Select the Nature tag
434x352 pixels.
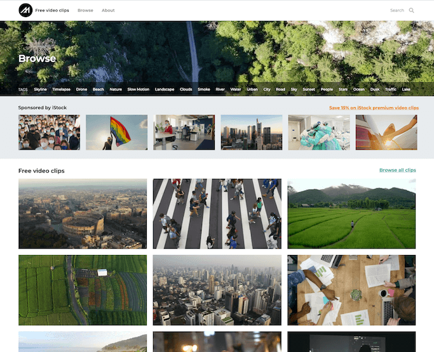click(116, 89)
